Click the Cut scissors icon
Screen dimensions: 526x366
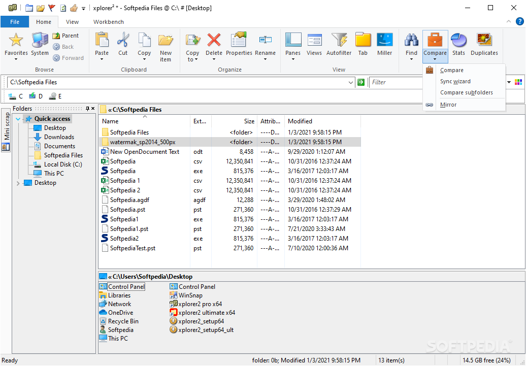[x=123, y=40]
